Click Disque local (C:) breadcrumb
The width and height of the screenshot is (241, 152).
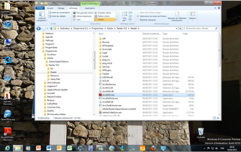pyautogui.click(x=80, y=28)
